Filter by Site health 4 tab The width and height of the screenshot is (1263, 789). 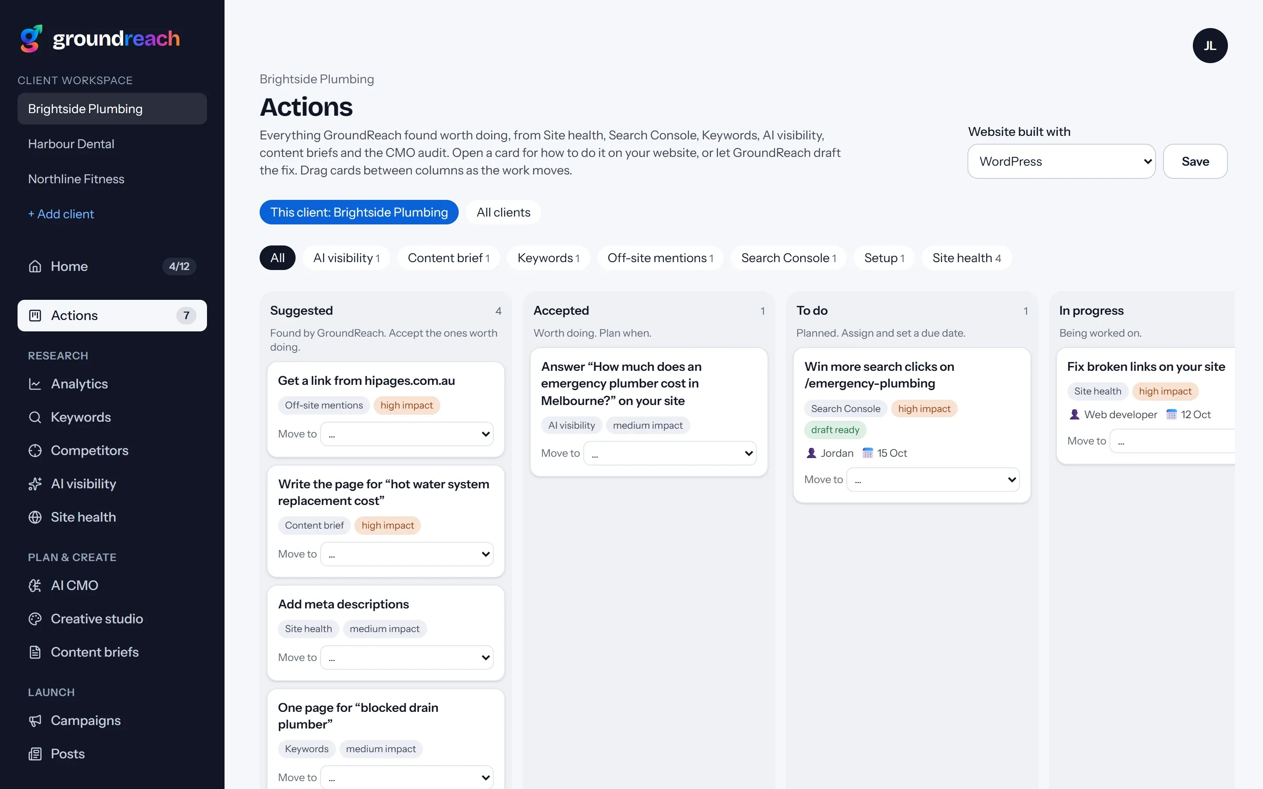point(967,258)
